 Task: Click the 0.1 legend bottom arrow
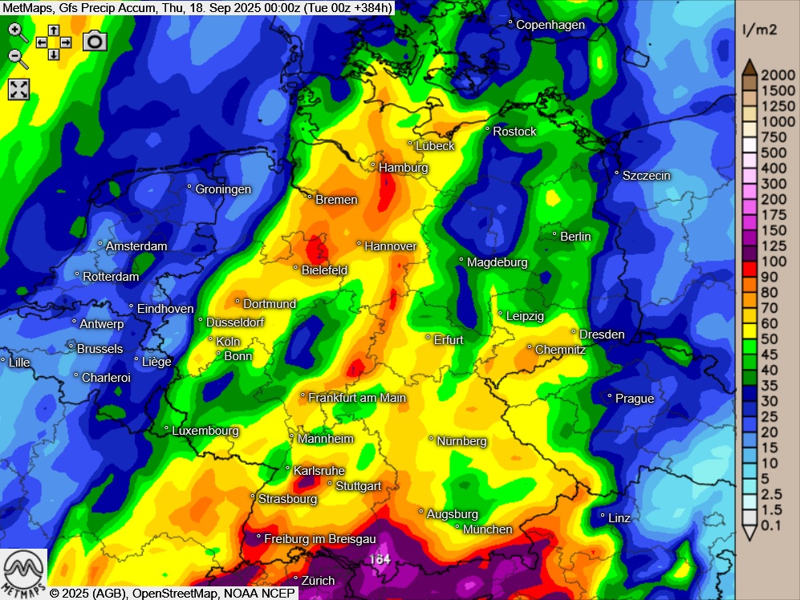click(749, 530)
